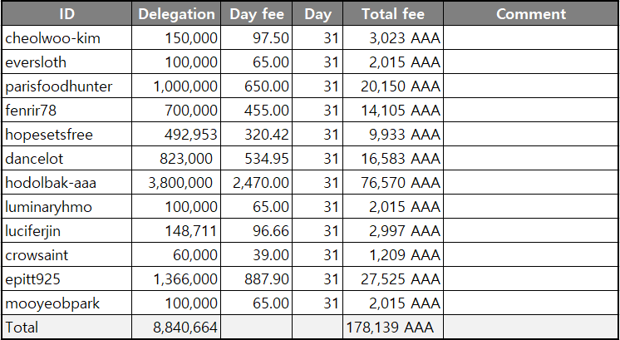620x340 pixels.
Task: Click the ID column header
Action: [x=66, y=14]
